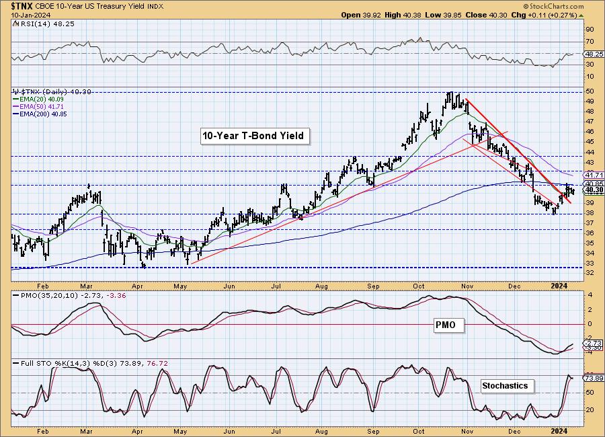Click the 20 level on Stochastics axis
605x437 pixels.
pos(590,409)
